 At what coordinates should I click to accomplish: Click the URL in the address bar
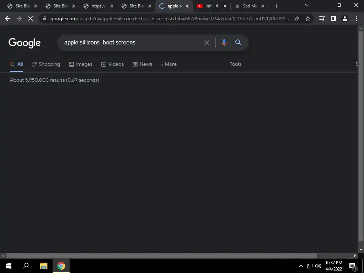(170, 18)
